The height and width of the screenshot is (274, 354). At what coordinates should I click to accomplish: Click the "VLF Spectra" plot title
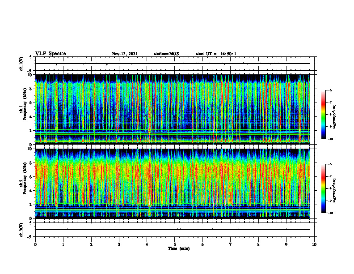coord(51,53)
